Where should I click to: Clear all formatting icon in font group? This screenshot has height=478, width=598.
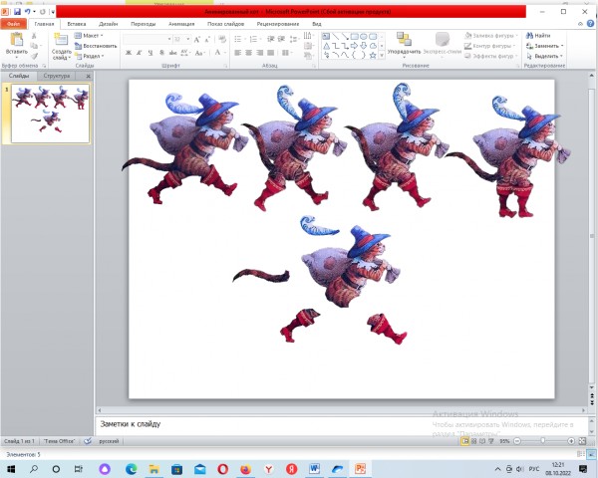coord(222,39)
